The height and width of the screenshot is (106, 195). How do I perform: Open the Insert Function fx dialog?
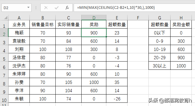tap(67, 8)
